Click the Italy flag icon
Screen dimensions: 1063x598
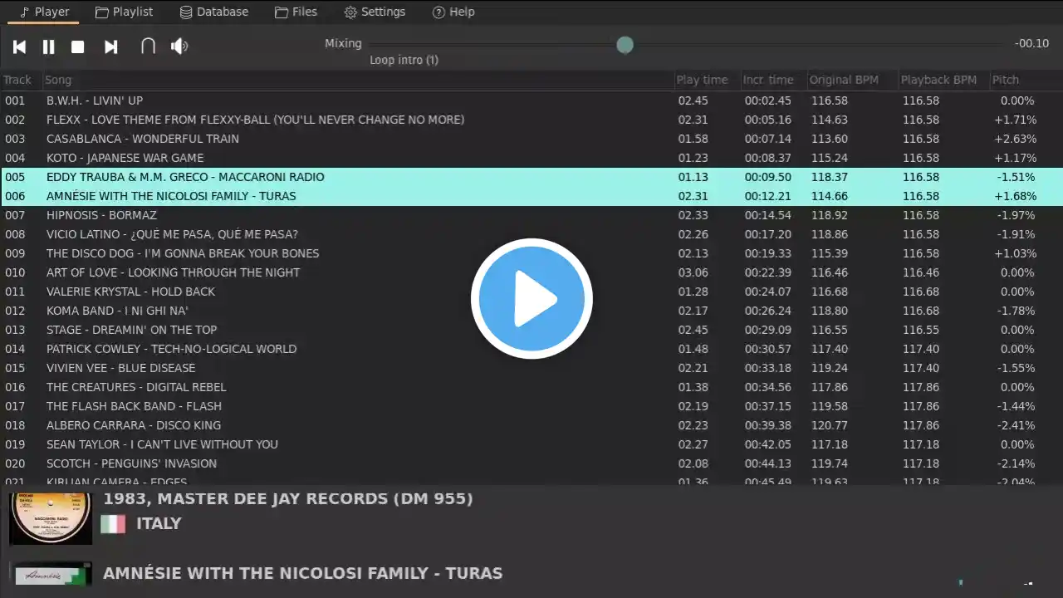click(x=113, y=524)
